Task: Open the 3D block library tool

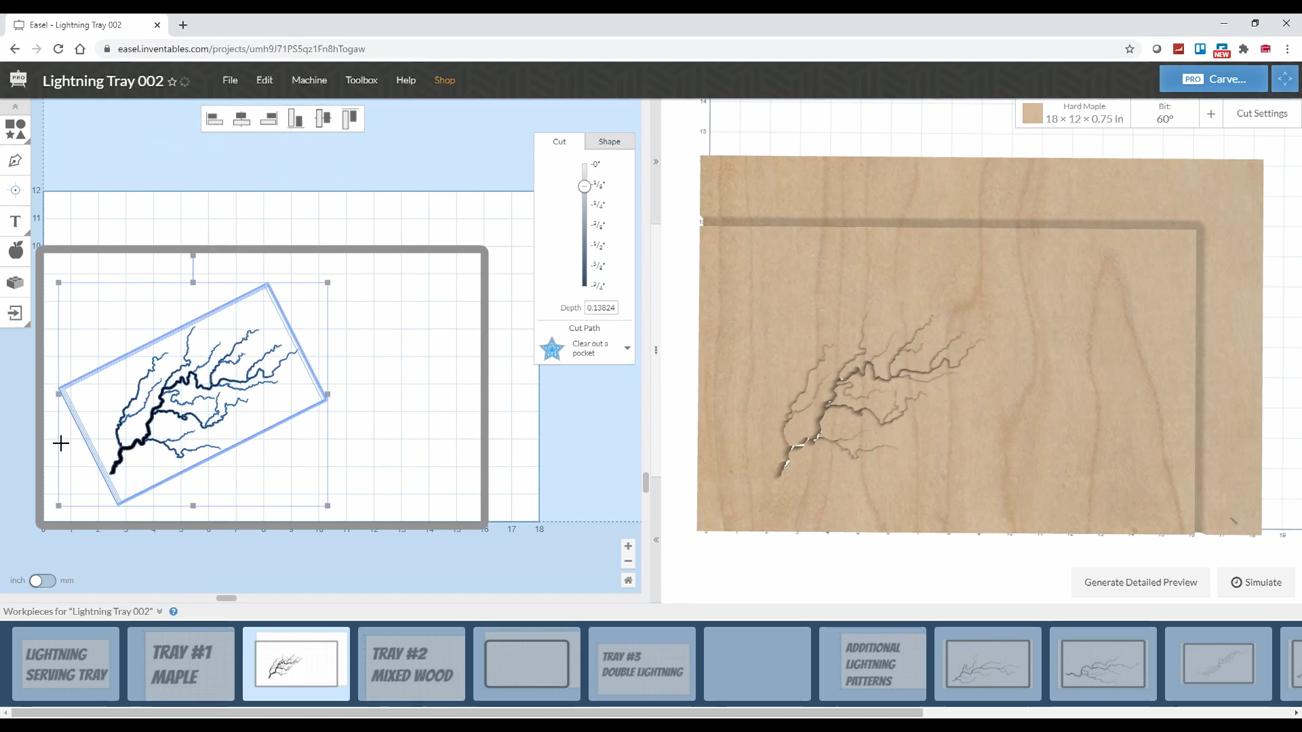Action: [15, 282]
